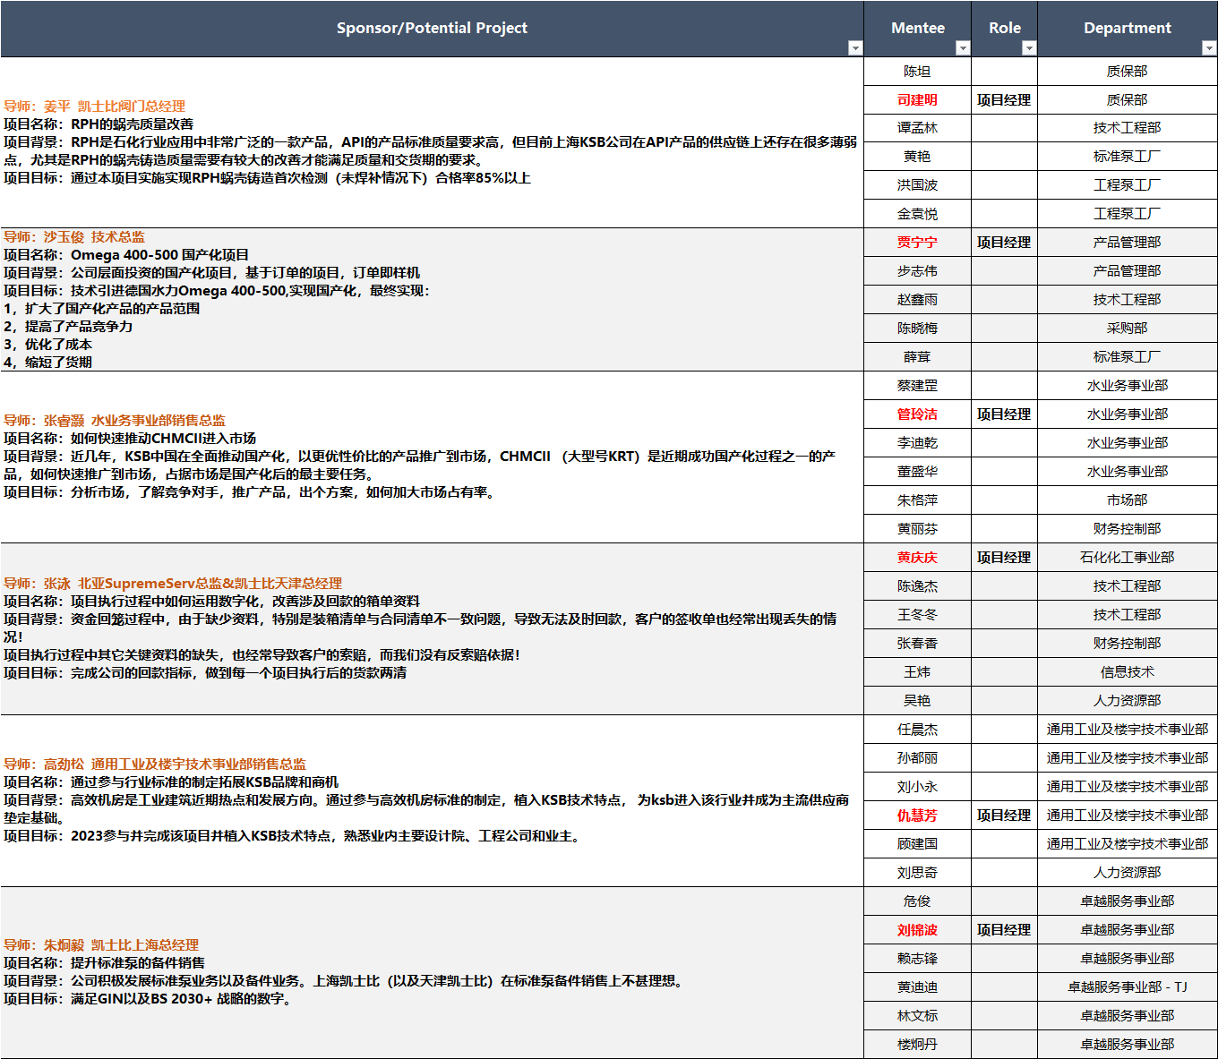1218x1059 pixels.
Task: Select mentee cell '董盛华'
Action: click(x=917, y=472)
